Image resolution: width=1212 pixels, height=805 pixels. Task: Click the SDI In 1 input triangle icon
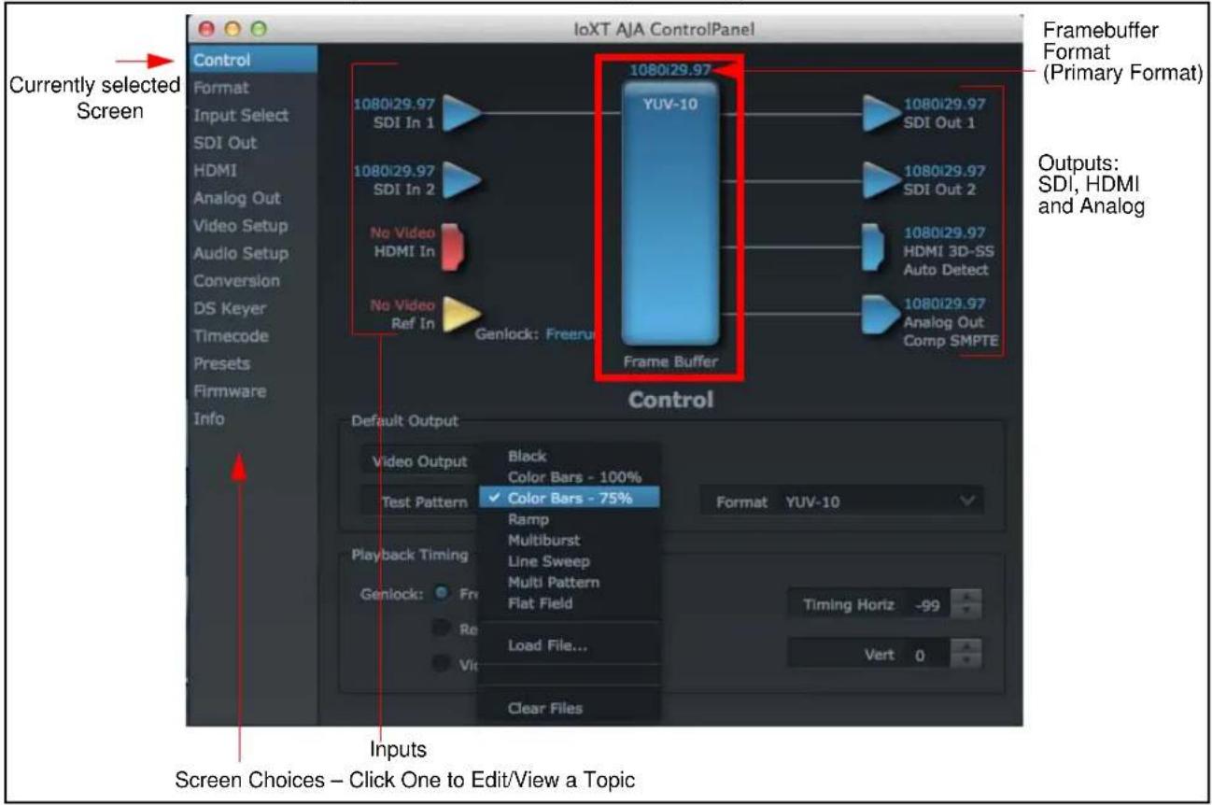[x=461, y=112]
